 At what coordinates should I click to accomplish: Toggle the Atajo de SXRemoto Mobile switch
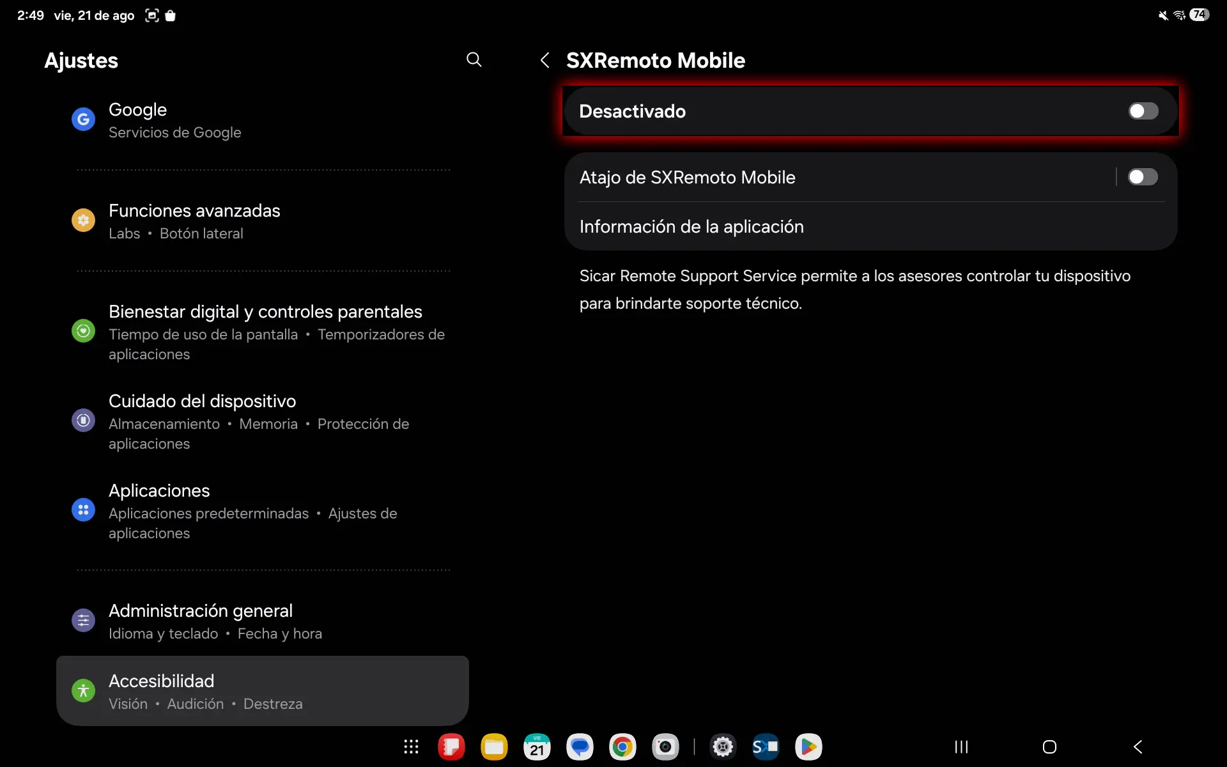pos(1143,177)
